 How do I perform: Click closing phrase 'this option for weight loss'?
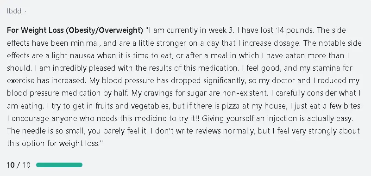coord(52,144)
